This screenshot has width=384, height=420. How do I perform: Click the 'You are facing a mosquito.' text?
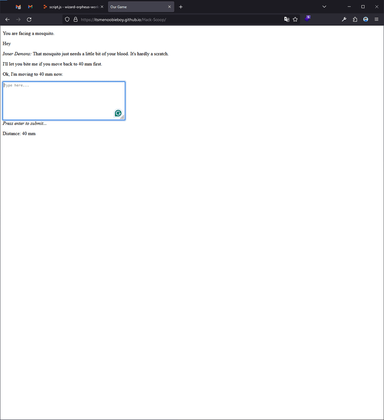coord(28,33)
